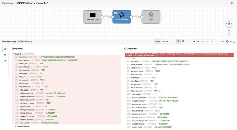The height and width of the screenshot is (130, 237).
Task: Click the input tip_amount value "1.75"
Action: pyautogui.click(x=43, y=80)
